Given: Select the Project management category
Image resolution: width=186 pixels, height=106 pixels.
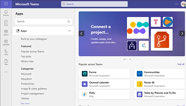Looking at the screenshot, I should (x=32, y=94).
